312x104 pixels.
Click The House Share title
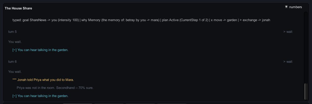pyautogui.click(x=18, y=8)
